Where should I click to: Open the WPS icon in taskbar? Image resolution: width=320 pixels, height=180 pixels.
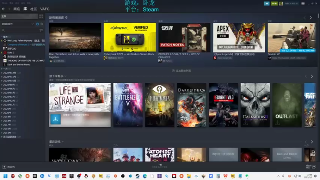(x=225, y=176)
